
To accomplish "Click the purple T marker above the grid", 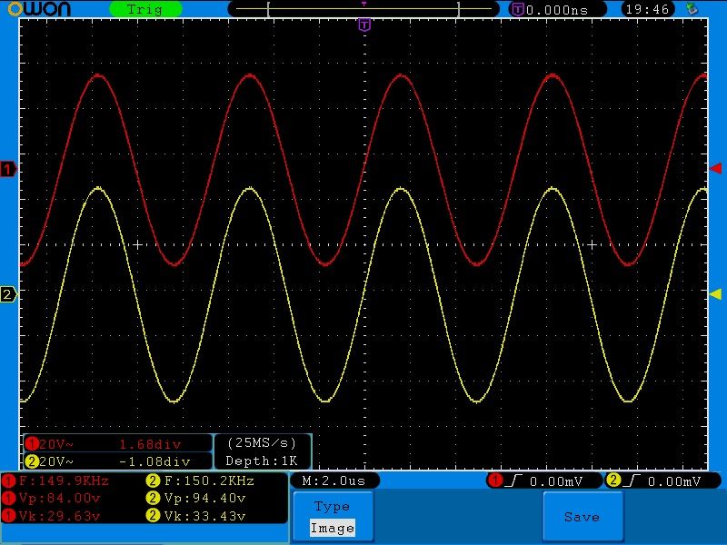I will click(363, 25).
